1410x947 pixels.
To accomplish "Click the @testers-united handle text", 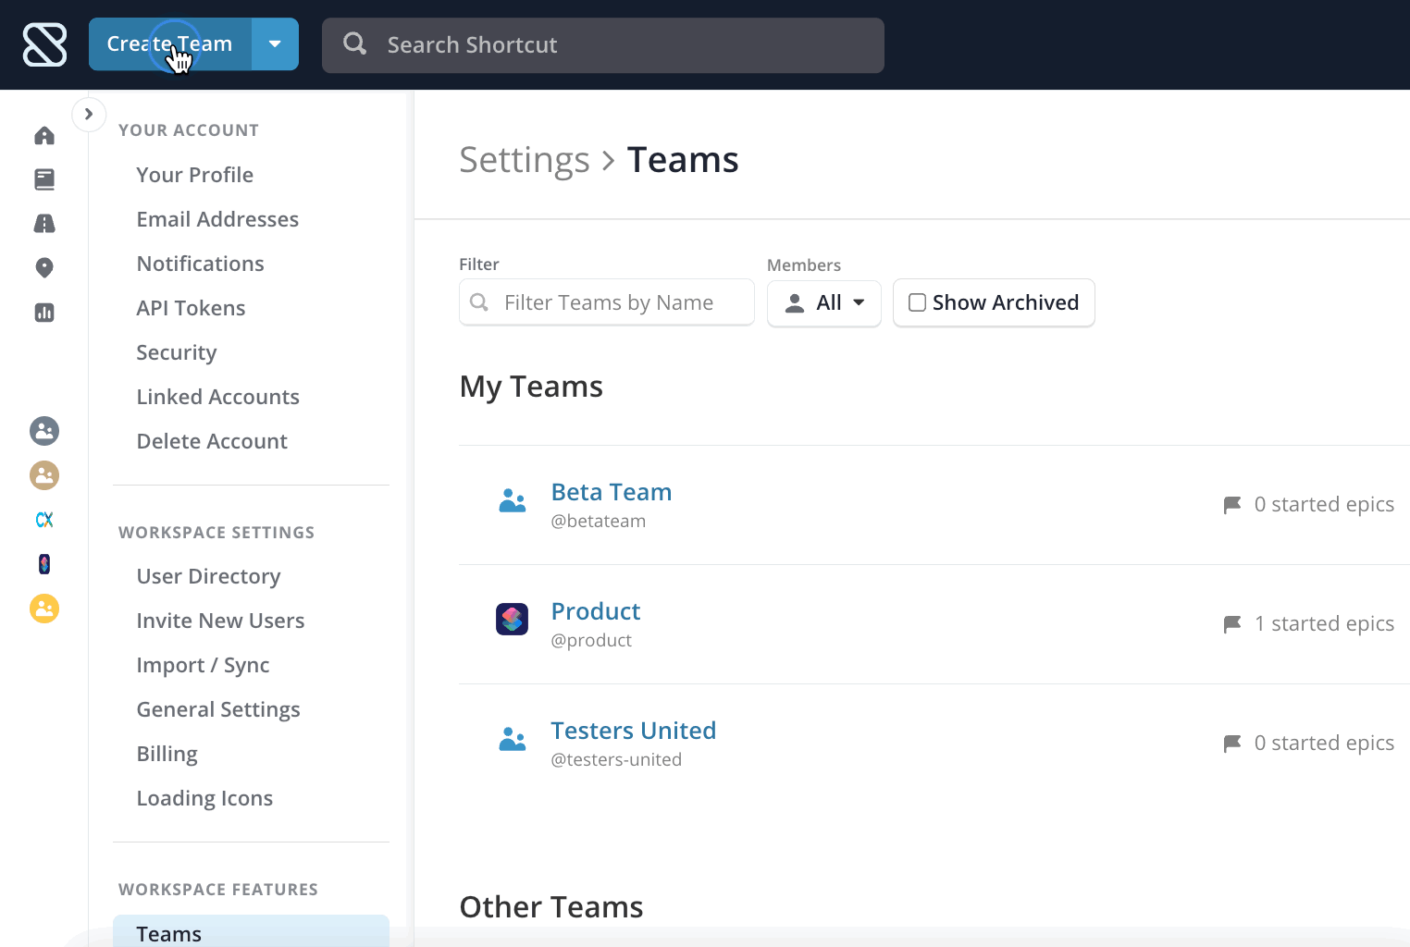I will tap(616, 759).
